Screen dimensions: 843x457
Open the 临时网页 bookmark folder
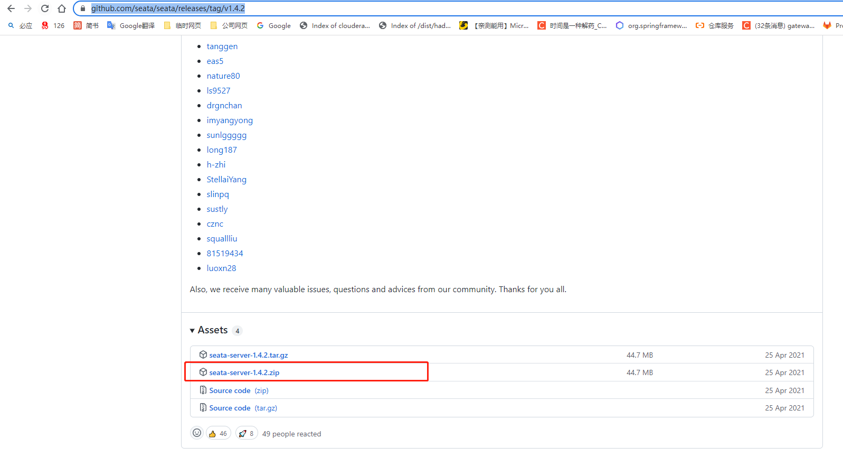tap(183, 25)
